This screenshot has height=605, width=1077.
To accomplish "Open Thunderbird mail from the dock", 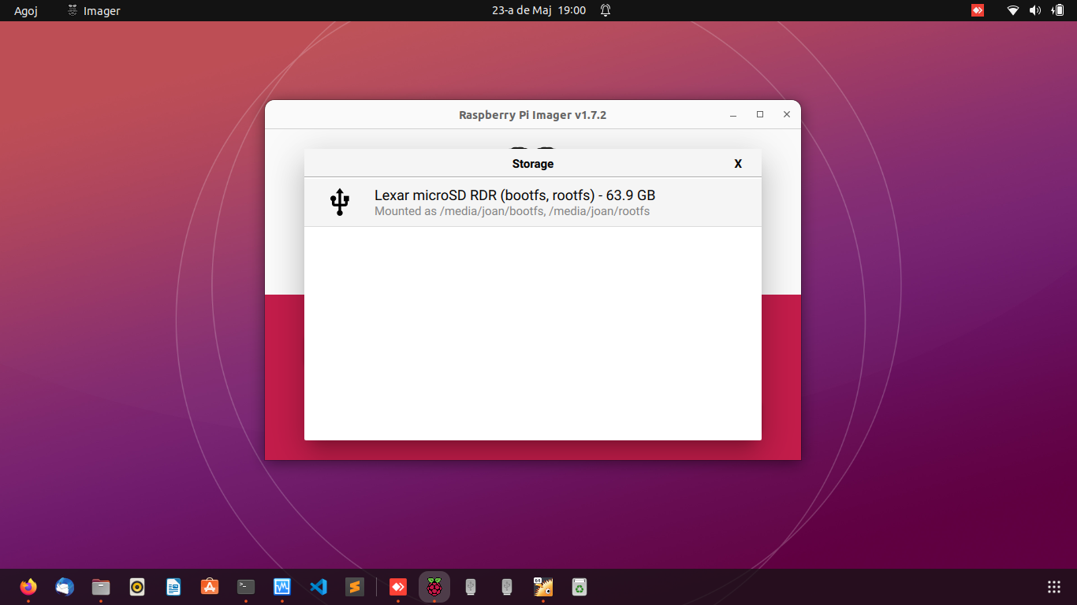I will point(65,587).
